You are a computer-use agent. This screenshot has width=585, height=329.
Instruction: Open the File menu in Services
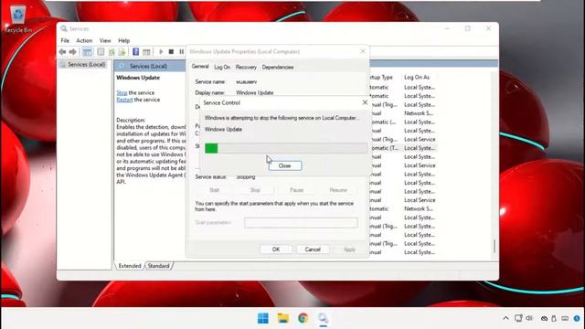(65, 40)
